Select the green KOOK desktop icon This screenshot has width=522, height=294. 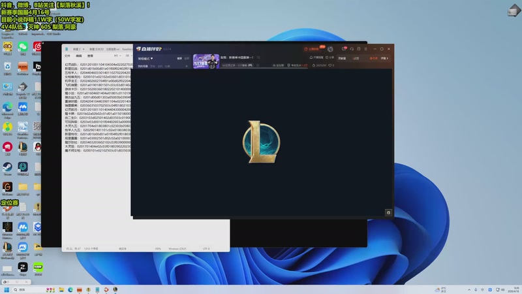(38, 267)
